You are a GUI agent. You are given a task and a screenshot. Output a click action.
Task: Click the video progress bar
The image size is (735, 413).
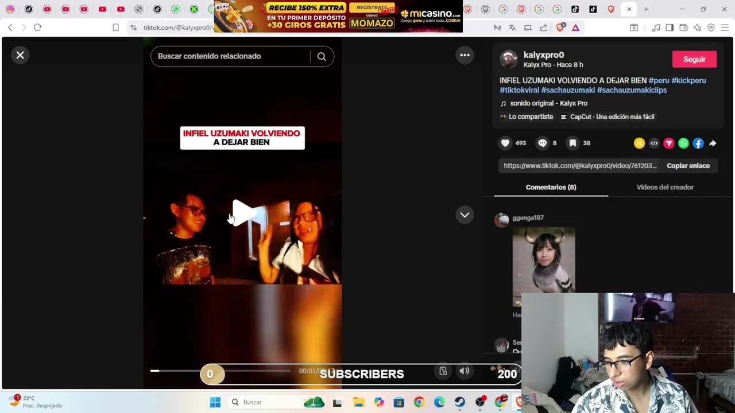pos(221,371)
